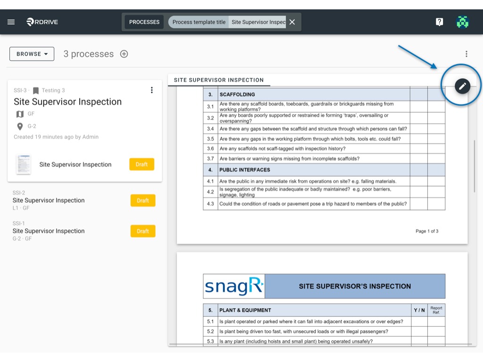Add a new process with plus icon
Image resolution: width=483 pixels, height=362 pixels.
click(124, 54)
